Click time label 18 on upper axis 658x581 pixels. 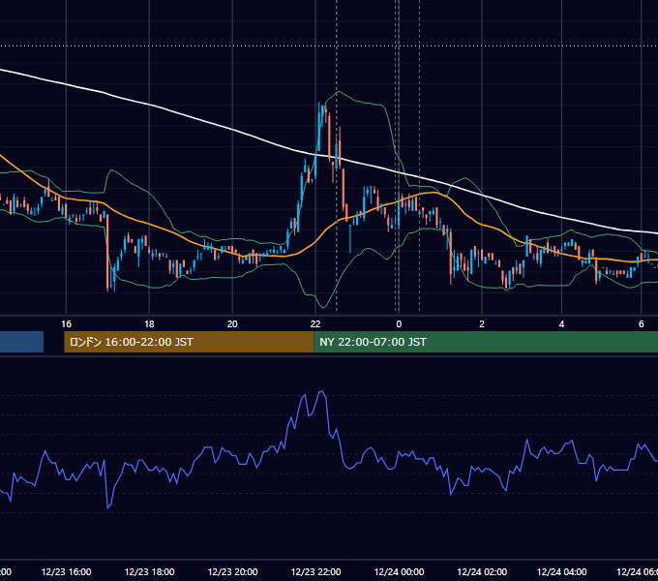point(149,323)
